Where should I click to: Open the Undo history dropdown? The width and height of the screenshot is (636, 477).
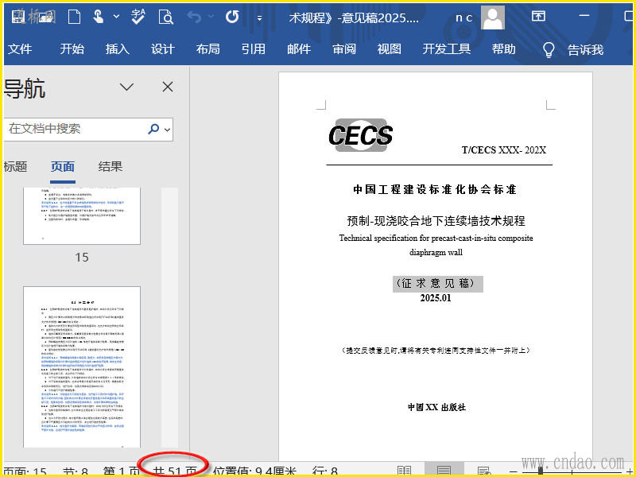tap(211, 17)
